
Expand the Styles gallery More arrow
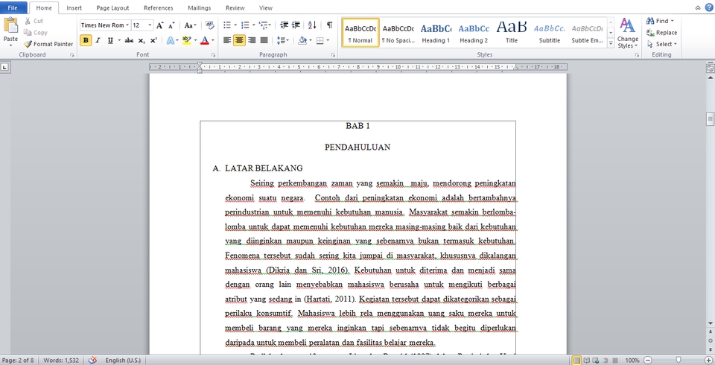tap(611, 43)
